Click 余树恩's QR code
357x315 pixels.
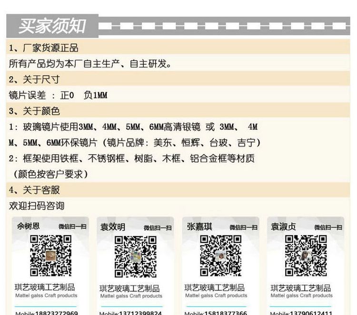51,256
